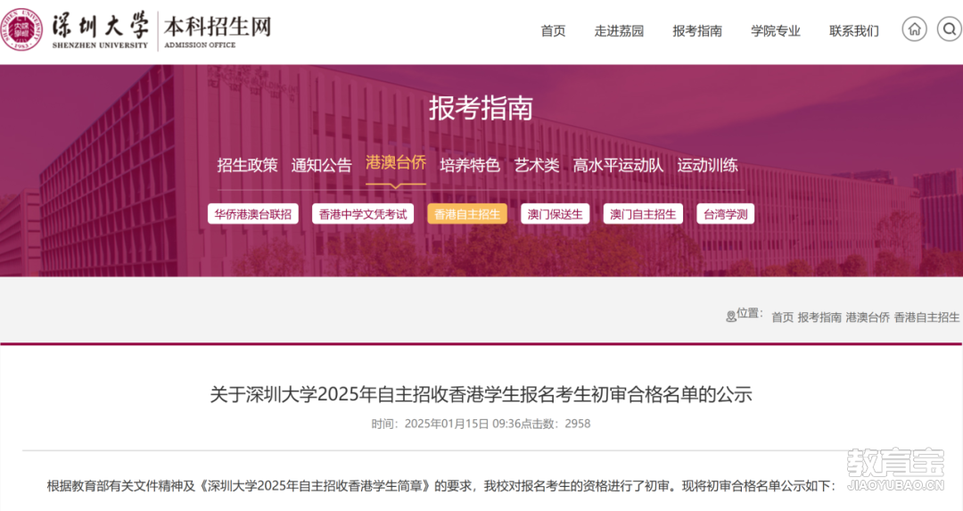Click 首页 in the breadcrumb
This screenshot has height=511, width=963.
[783, 317]
